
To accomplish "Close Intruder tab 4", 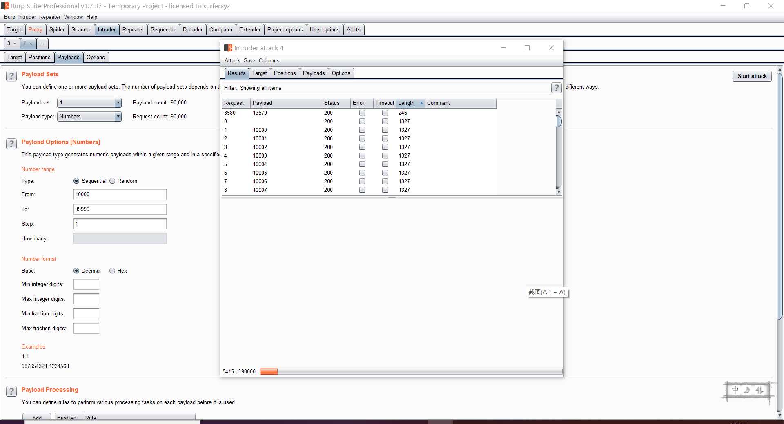I will point(31,44).
